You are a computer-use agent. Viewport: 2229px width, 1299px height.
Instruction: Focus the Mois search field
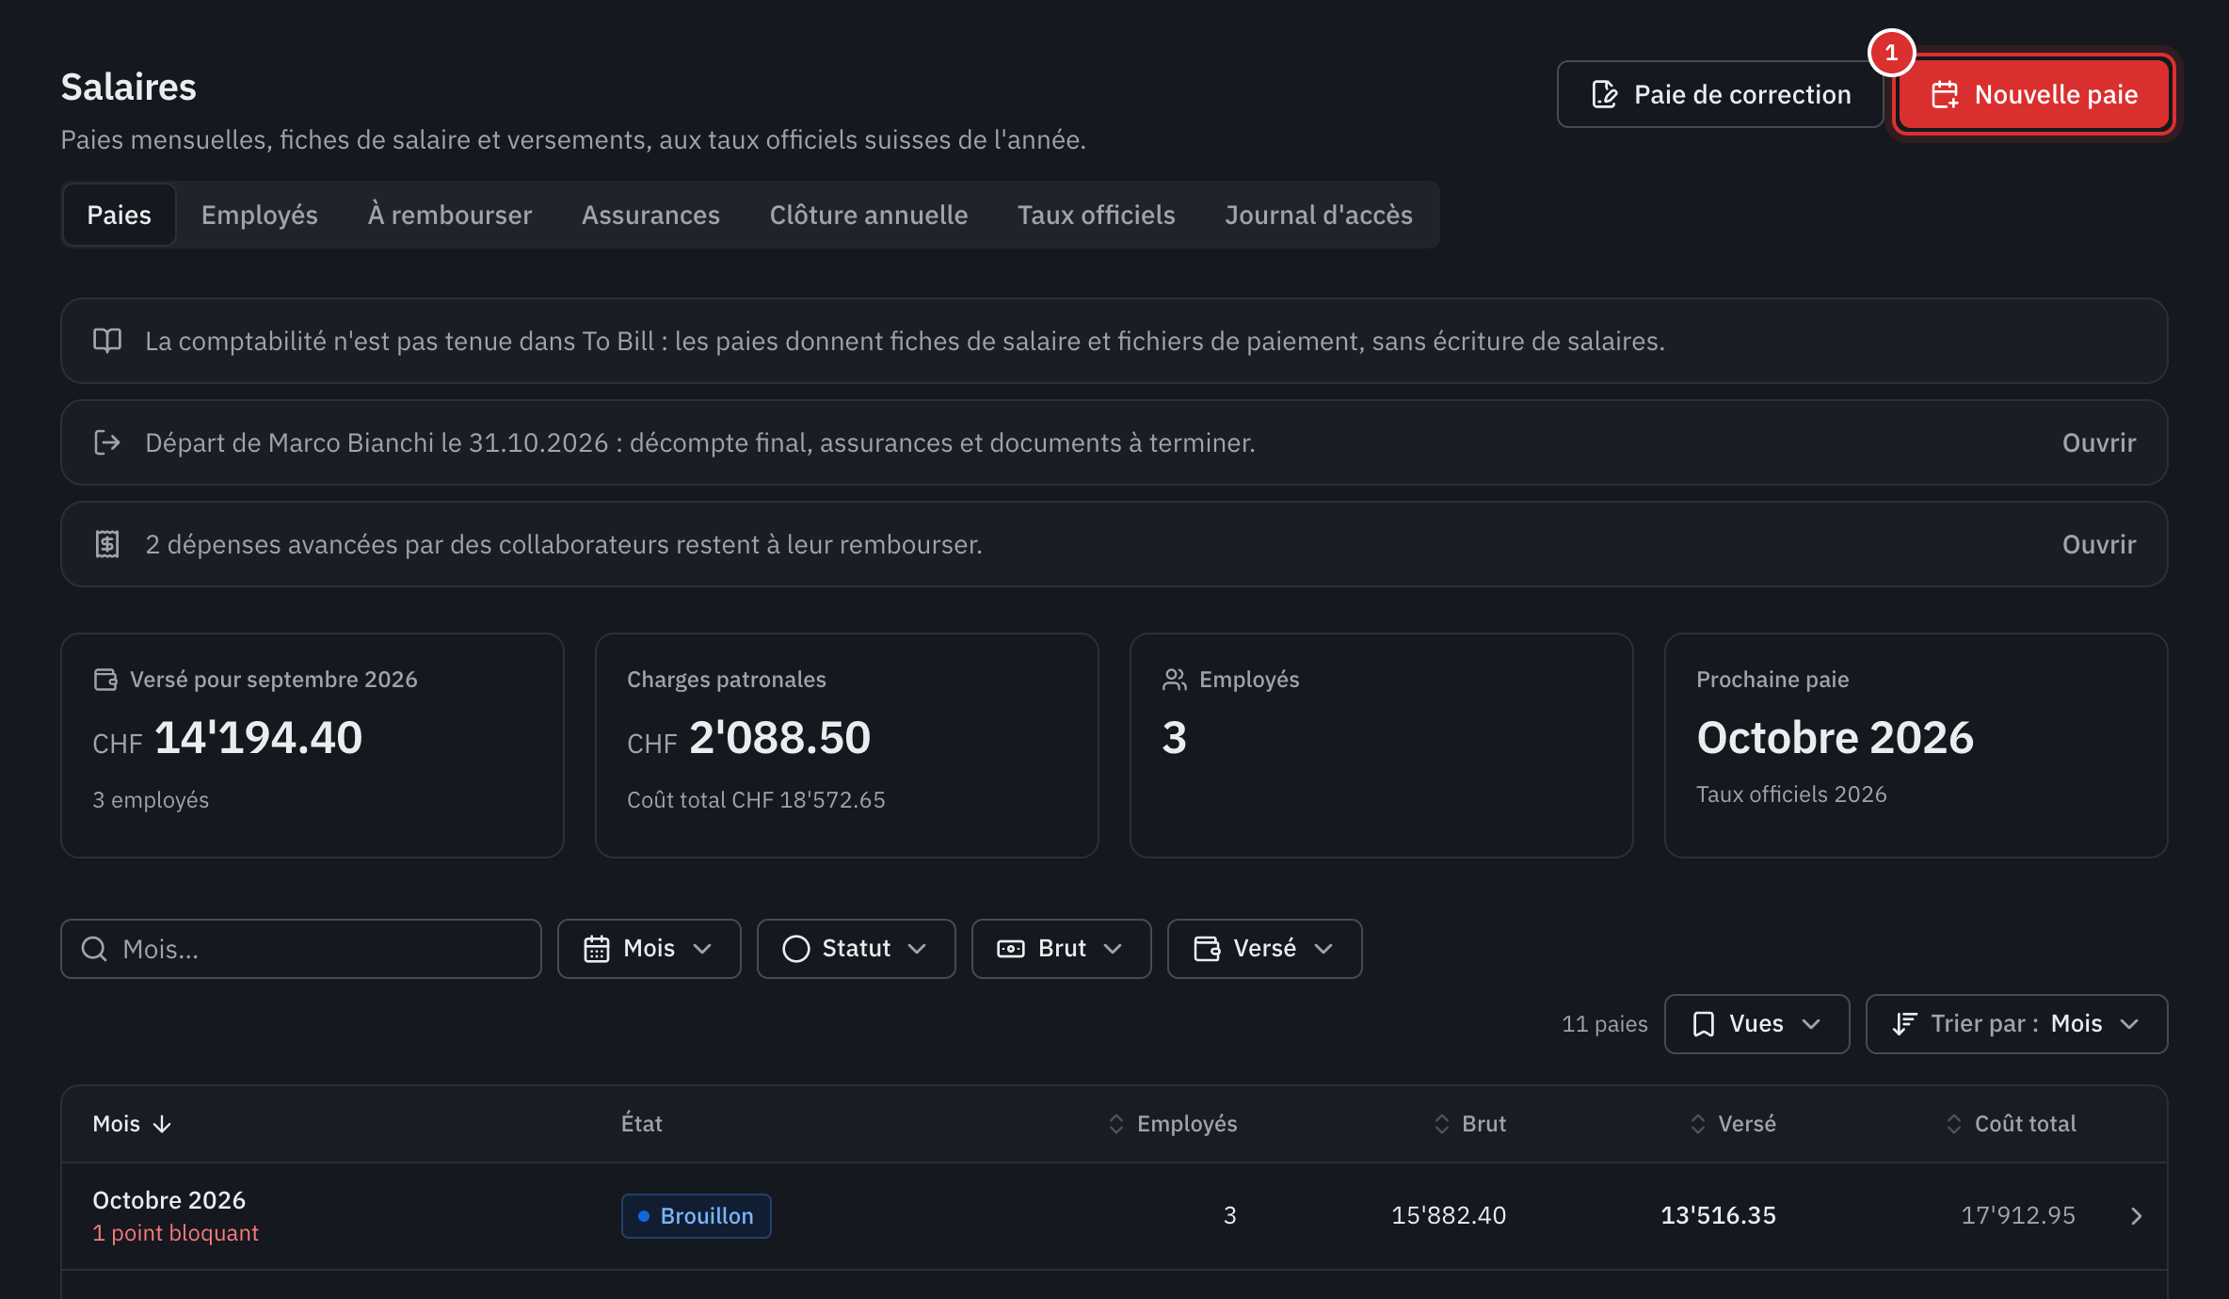[x=301, y=949]
